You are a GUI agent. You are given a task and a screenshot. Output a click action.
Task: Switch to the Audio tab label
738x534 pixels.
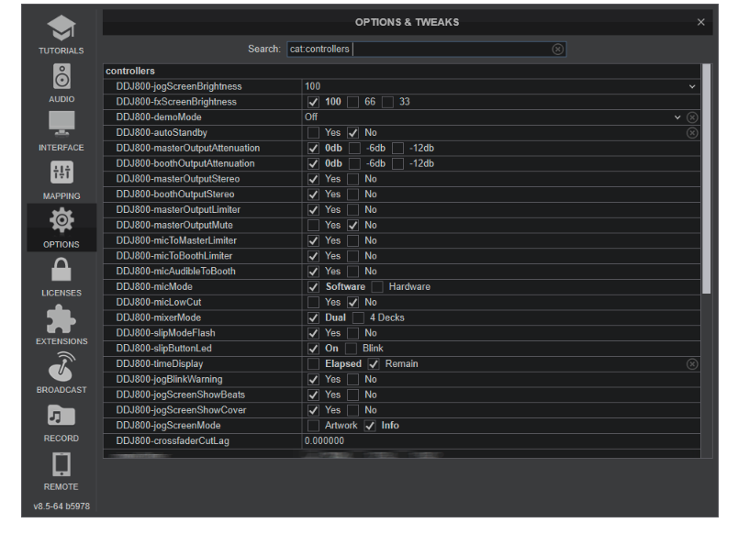61,99
